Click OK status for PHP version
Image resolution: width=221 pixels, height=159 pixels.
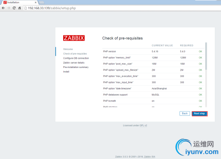tap(201, 51)
